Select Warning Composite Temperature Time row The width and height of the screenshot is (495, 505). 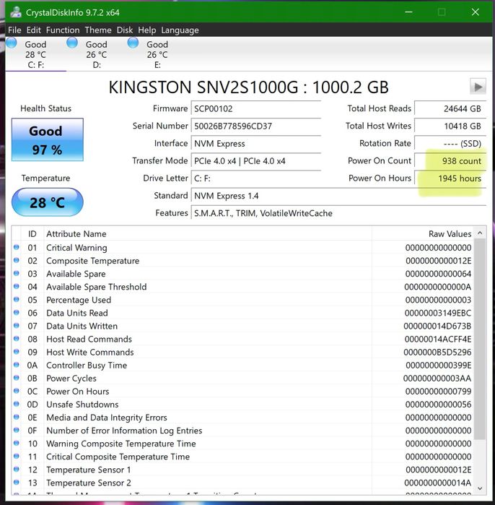coord(243,444)
